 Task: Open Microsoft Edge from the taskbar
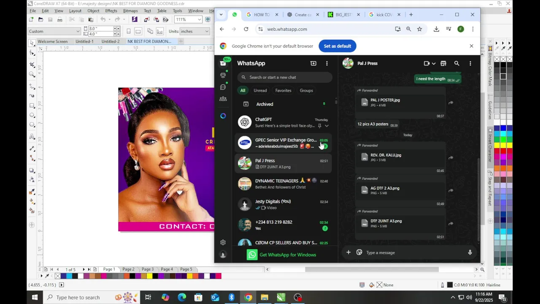[x=182, y=297]
